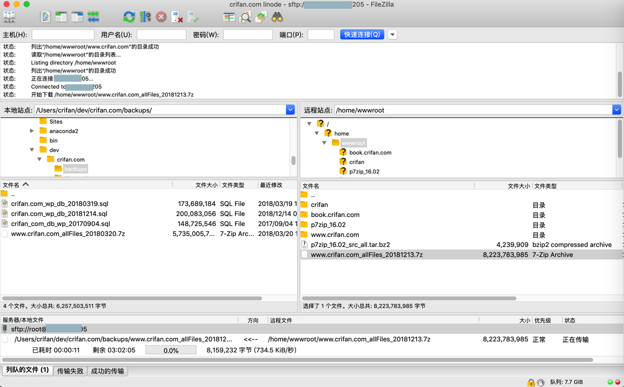Select remote file www.crifan.com_allFiles_20181213.7z
This screenshot has height=387, width=624.
click(x=461, y=254)
